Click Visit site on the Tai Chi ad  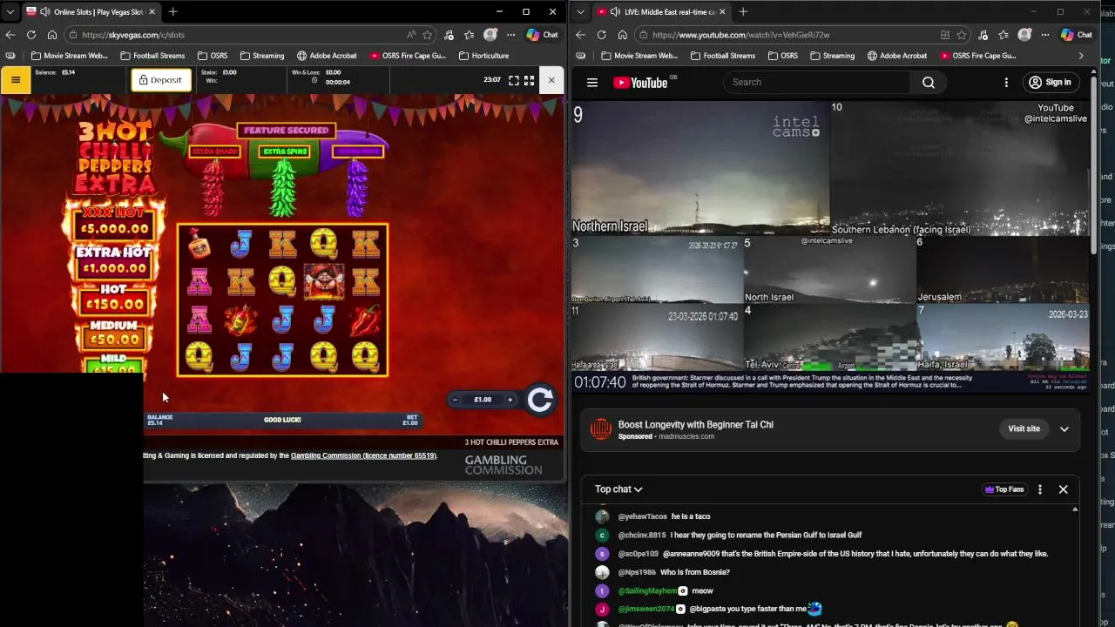tap(1024, 428)
